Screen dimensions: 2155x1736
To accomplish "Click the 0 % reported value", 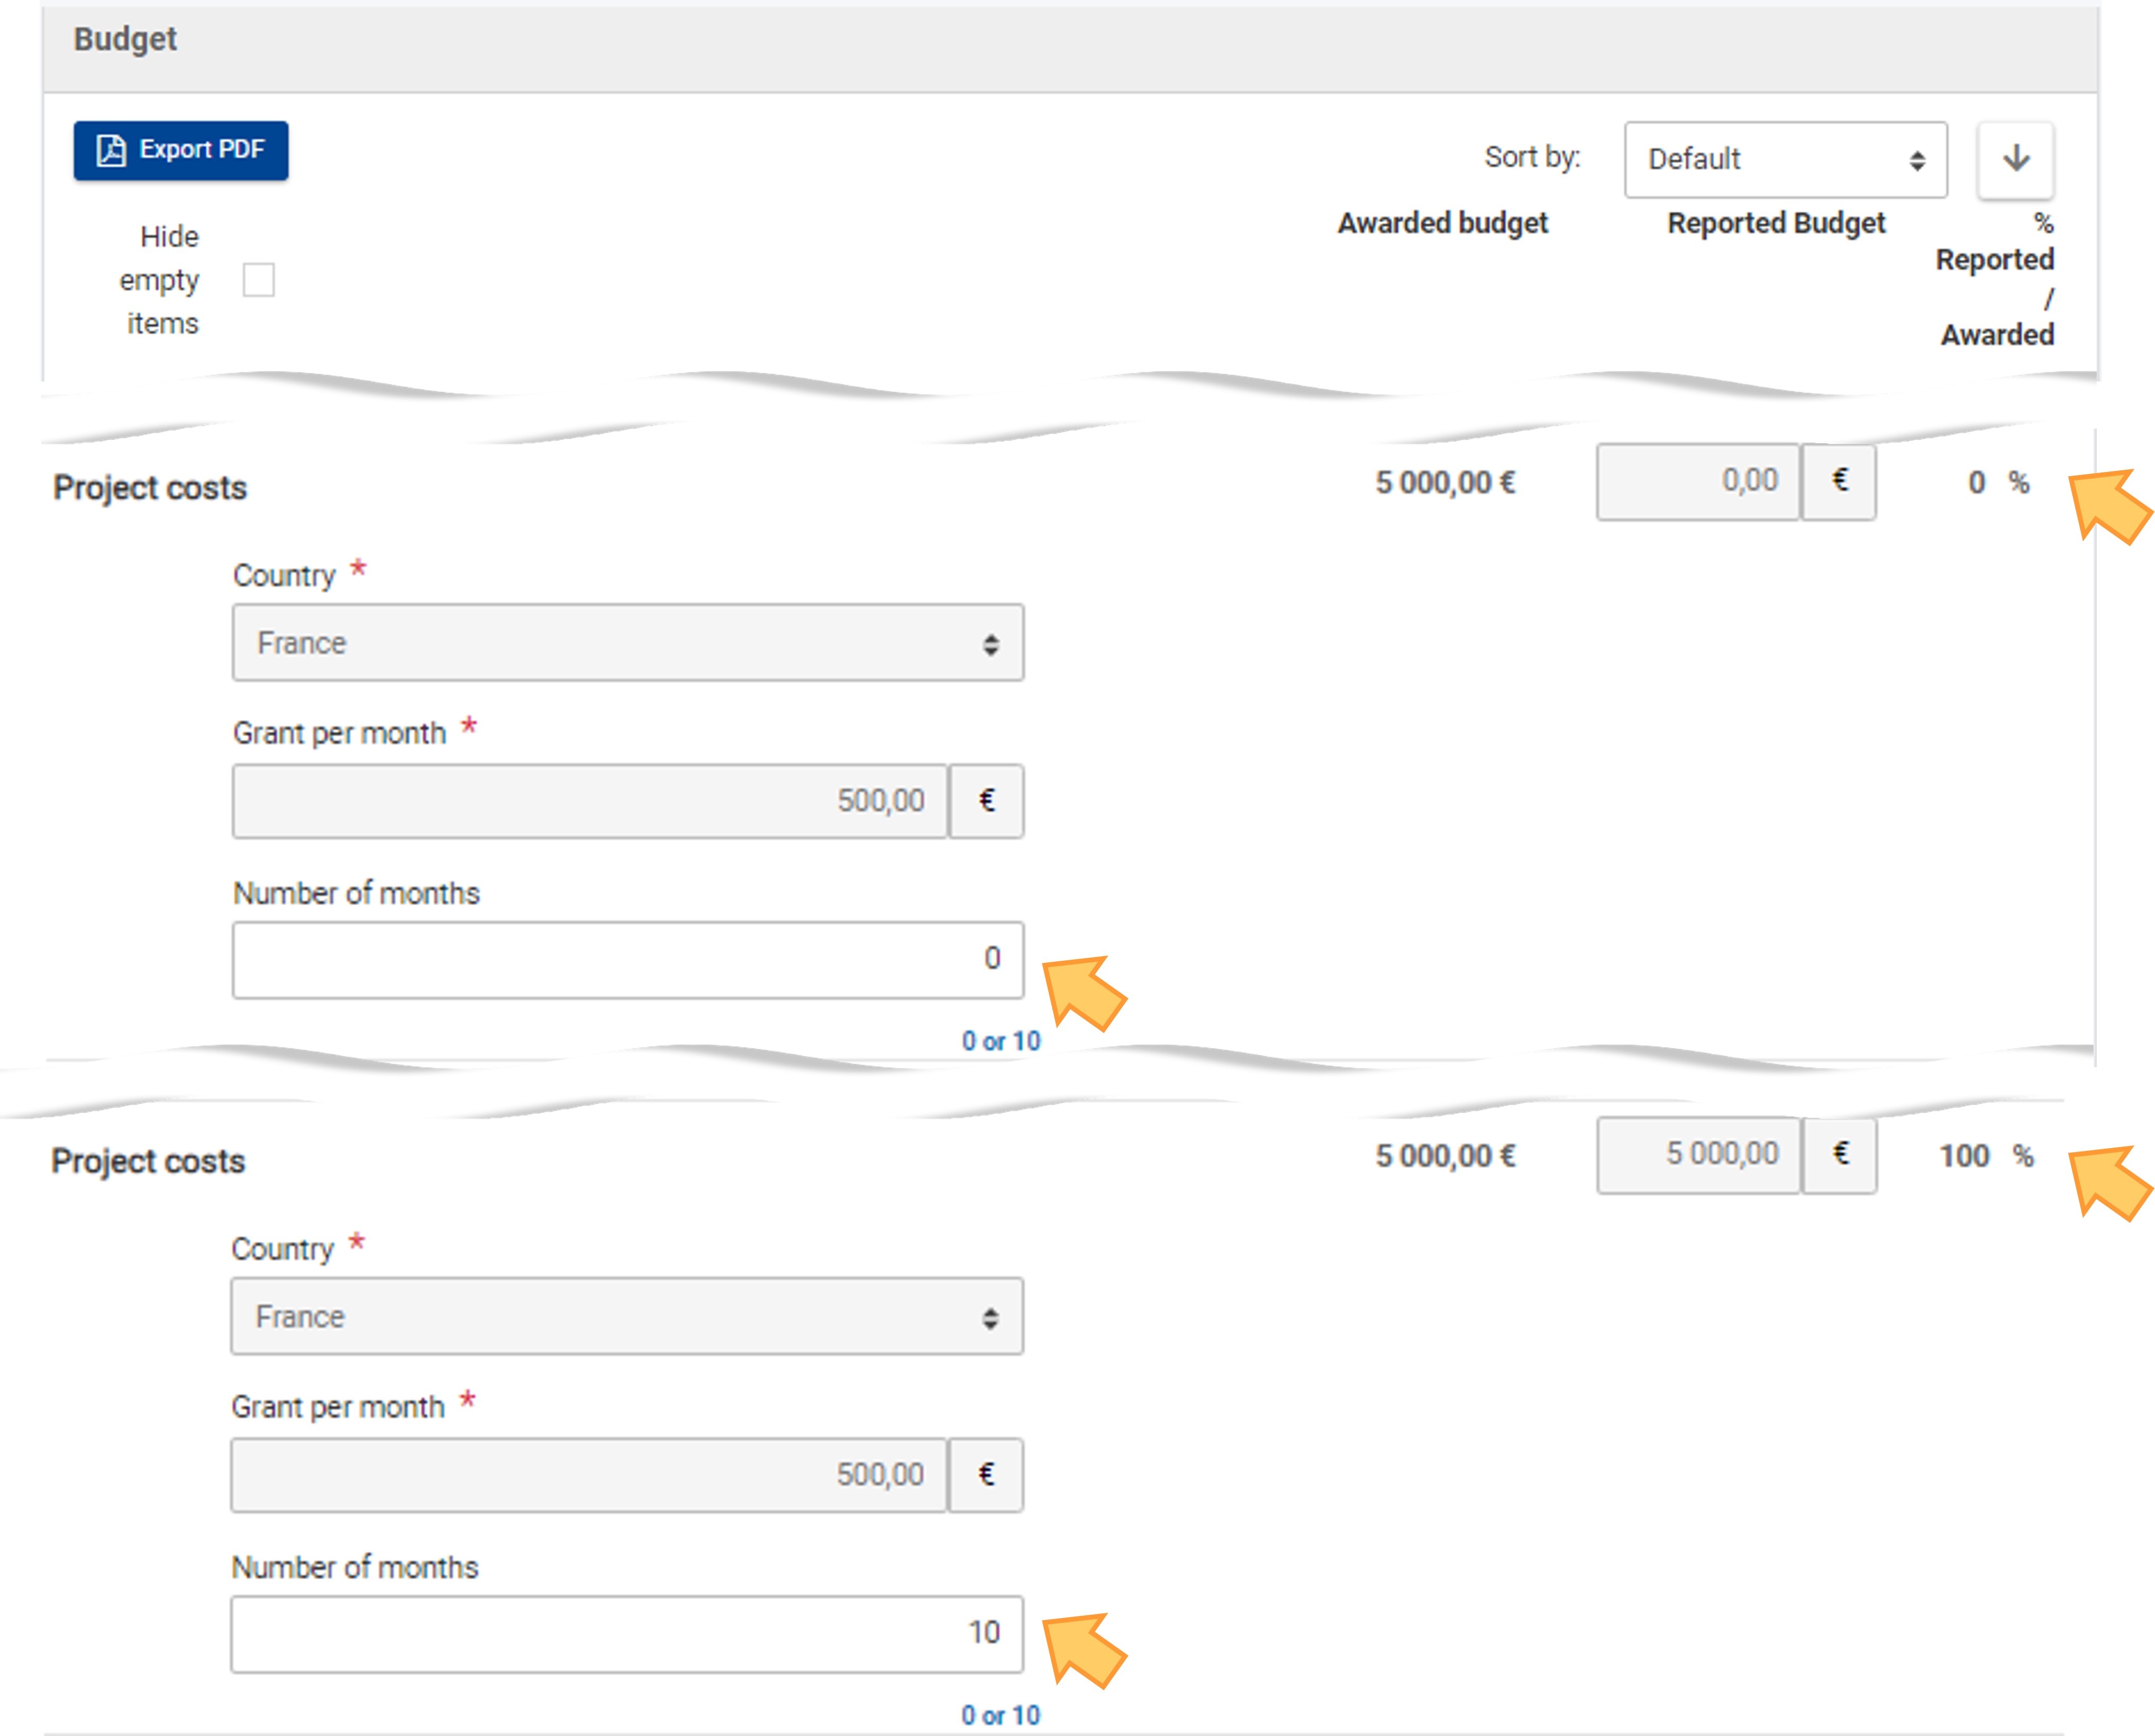I will point(1998,482).
